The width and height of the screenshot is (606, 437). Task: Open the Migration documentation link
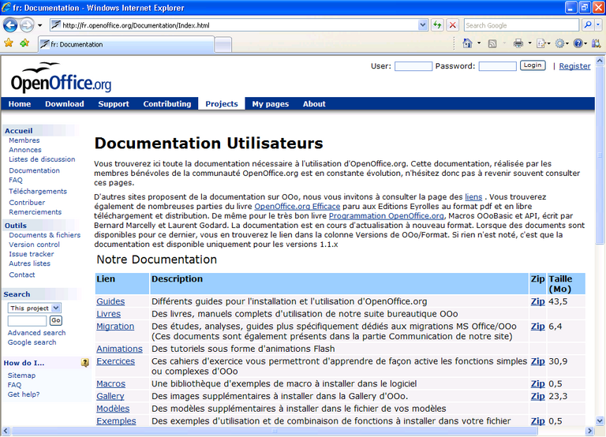(115, 327)
